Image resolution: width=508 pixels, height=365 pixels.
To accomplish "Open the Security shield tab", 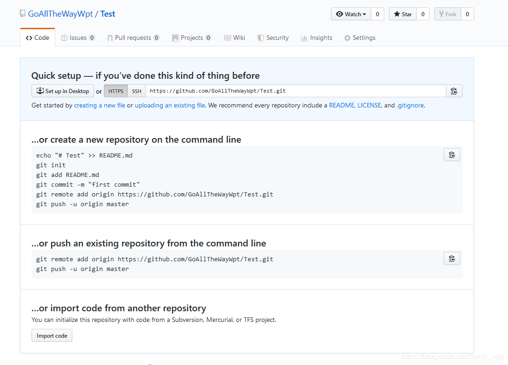I will (x=273, y=38).
